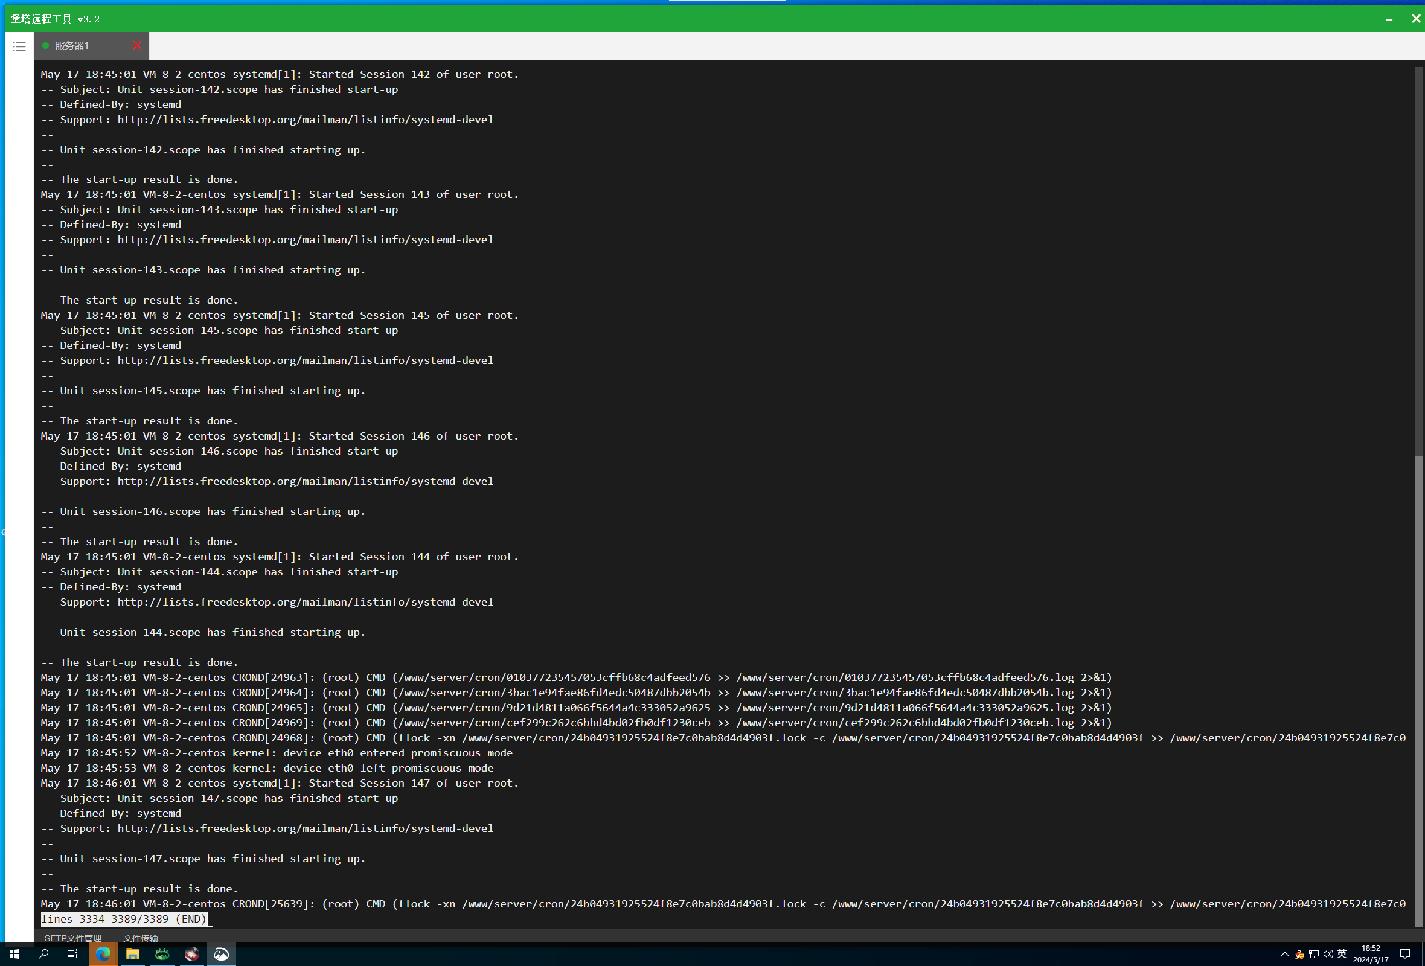
Task: Open Microsoft Edge from taskbar
Action: coord(103,954)
